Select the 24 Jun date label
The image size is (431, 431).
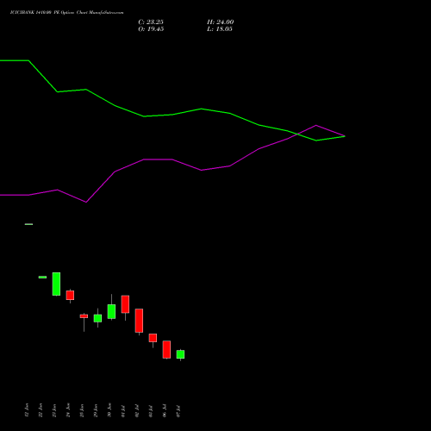coord(68,410)
